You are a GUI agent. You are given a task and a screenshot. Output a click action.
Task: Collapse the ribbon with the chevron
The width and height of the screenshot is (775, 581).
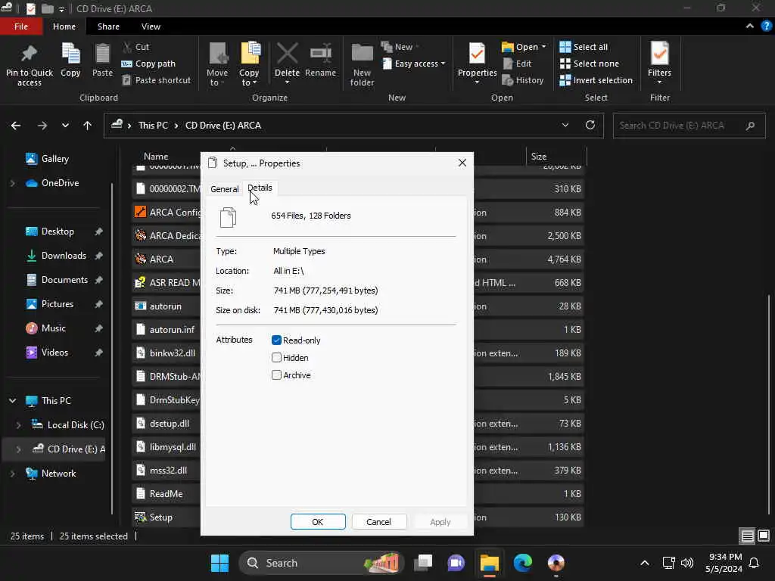(x=750, y=26)
